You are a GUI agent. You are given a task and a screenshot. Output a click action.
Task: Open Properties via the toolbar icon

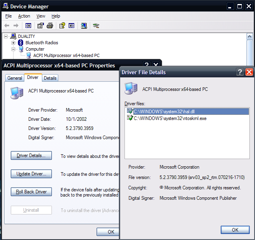tap(41, 26)
